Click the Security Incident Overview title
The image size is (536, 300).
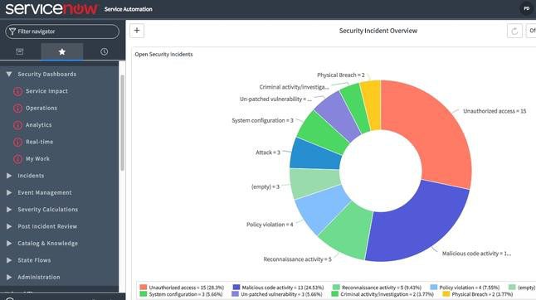(378, 31)
